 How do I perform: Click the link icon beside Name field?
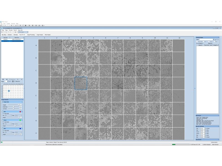click(216, 40)
